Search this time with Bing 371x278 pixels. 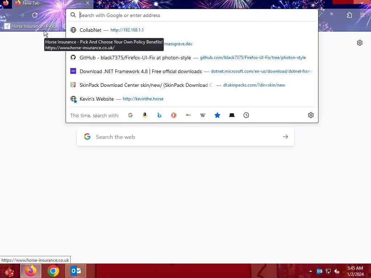[x=159, y=115]
